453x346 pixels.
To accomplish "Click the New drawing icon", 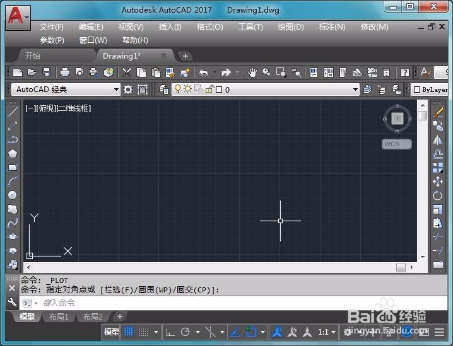I will [x=18, y=72].
